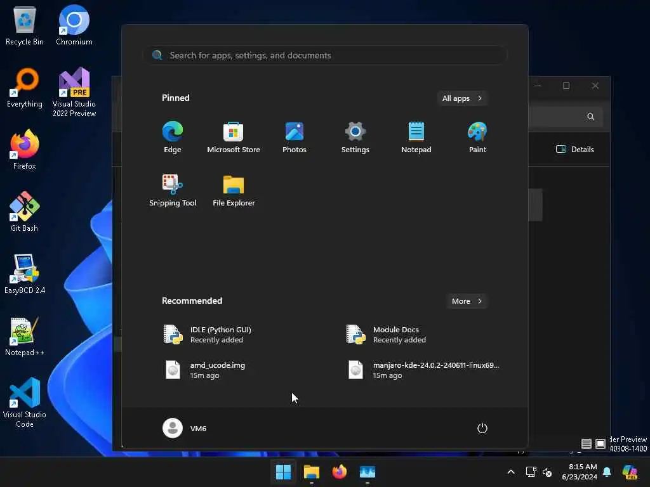Click the muted volume tray icon
The width and height of the screenshot is (650, 487).
point(547,472)
